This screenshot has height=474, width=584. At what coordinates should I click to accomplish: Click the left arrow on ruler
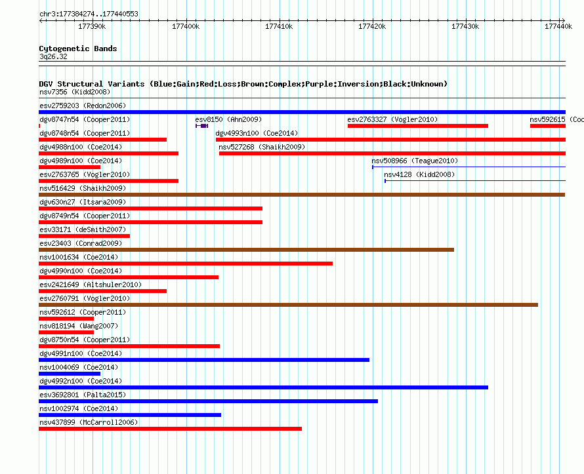pos(41,20)
